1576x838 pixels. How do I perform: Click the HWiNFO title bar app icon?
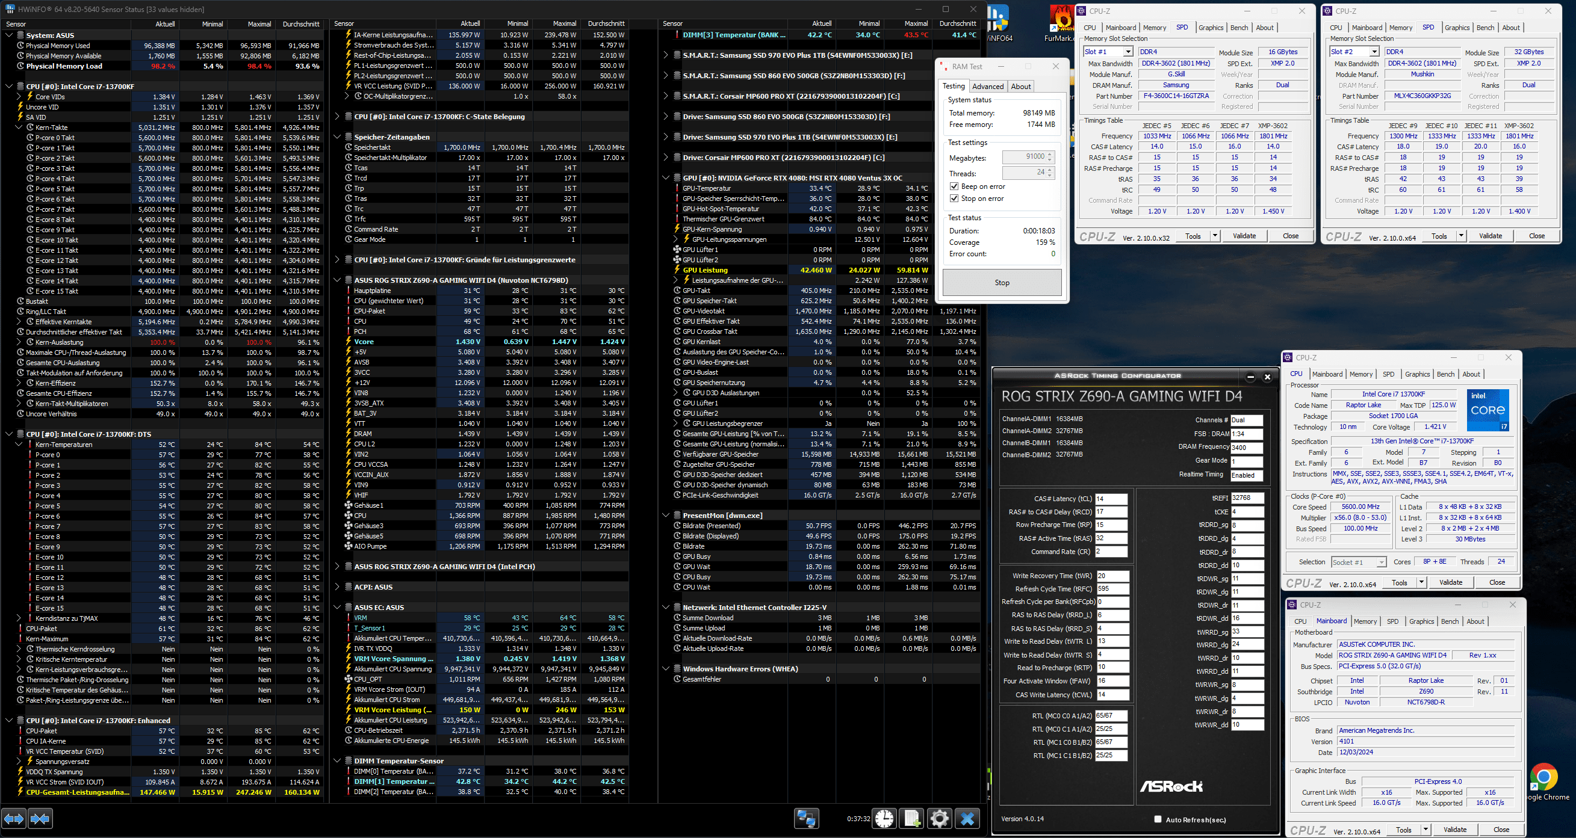pyautogui.click(x=9, y=9)
